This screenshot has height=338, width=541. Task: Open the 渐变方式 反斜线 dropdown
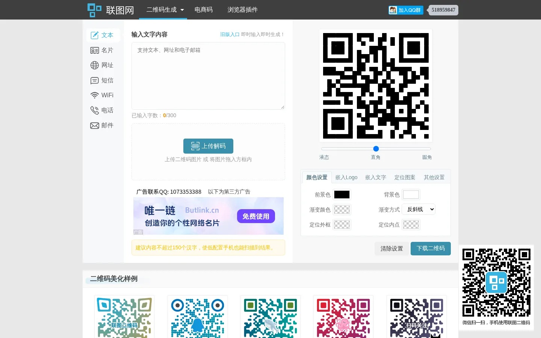419,209
